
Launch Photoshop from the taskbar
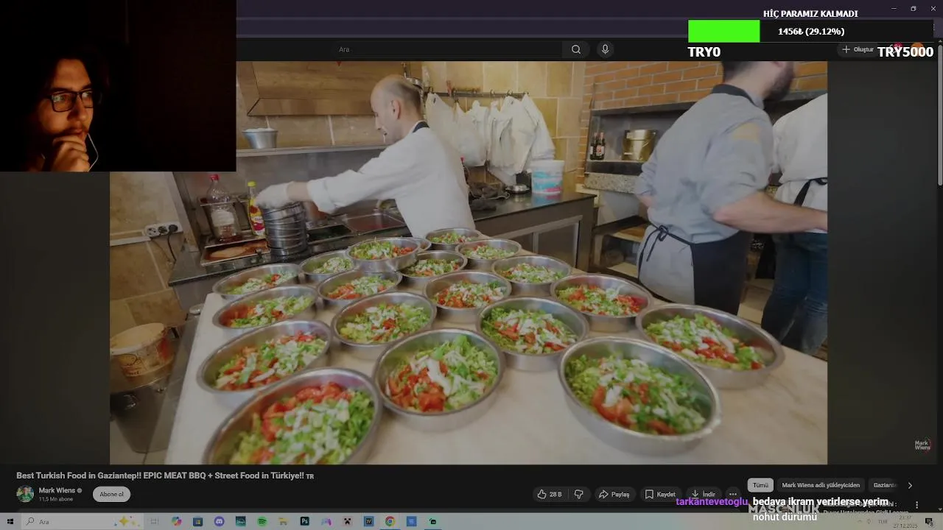point(304,521)
